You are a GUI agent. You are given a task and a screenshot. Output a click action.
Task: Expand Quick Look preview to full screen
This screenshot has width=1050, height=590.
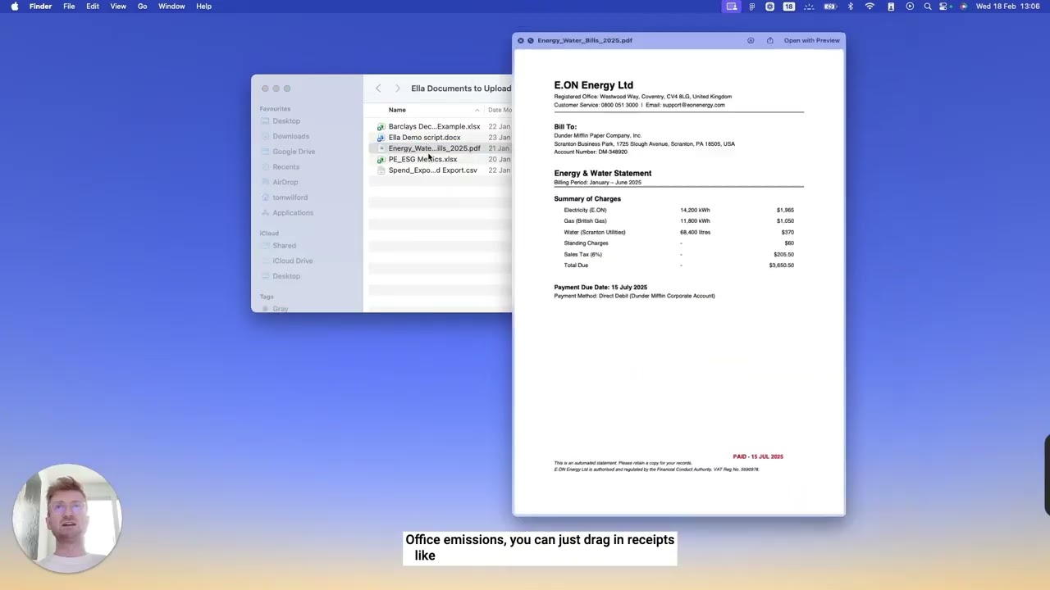[530, 40]
